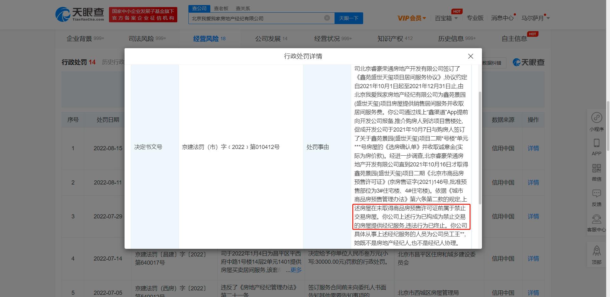Select the 历史信息 tab
Screen dimensions: 610x297
pos(457,39)
